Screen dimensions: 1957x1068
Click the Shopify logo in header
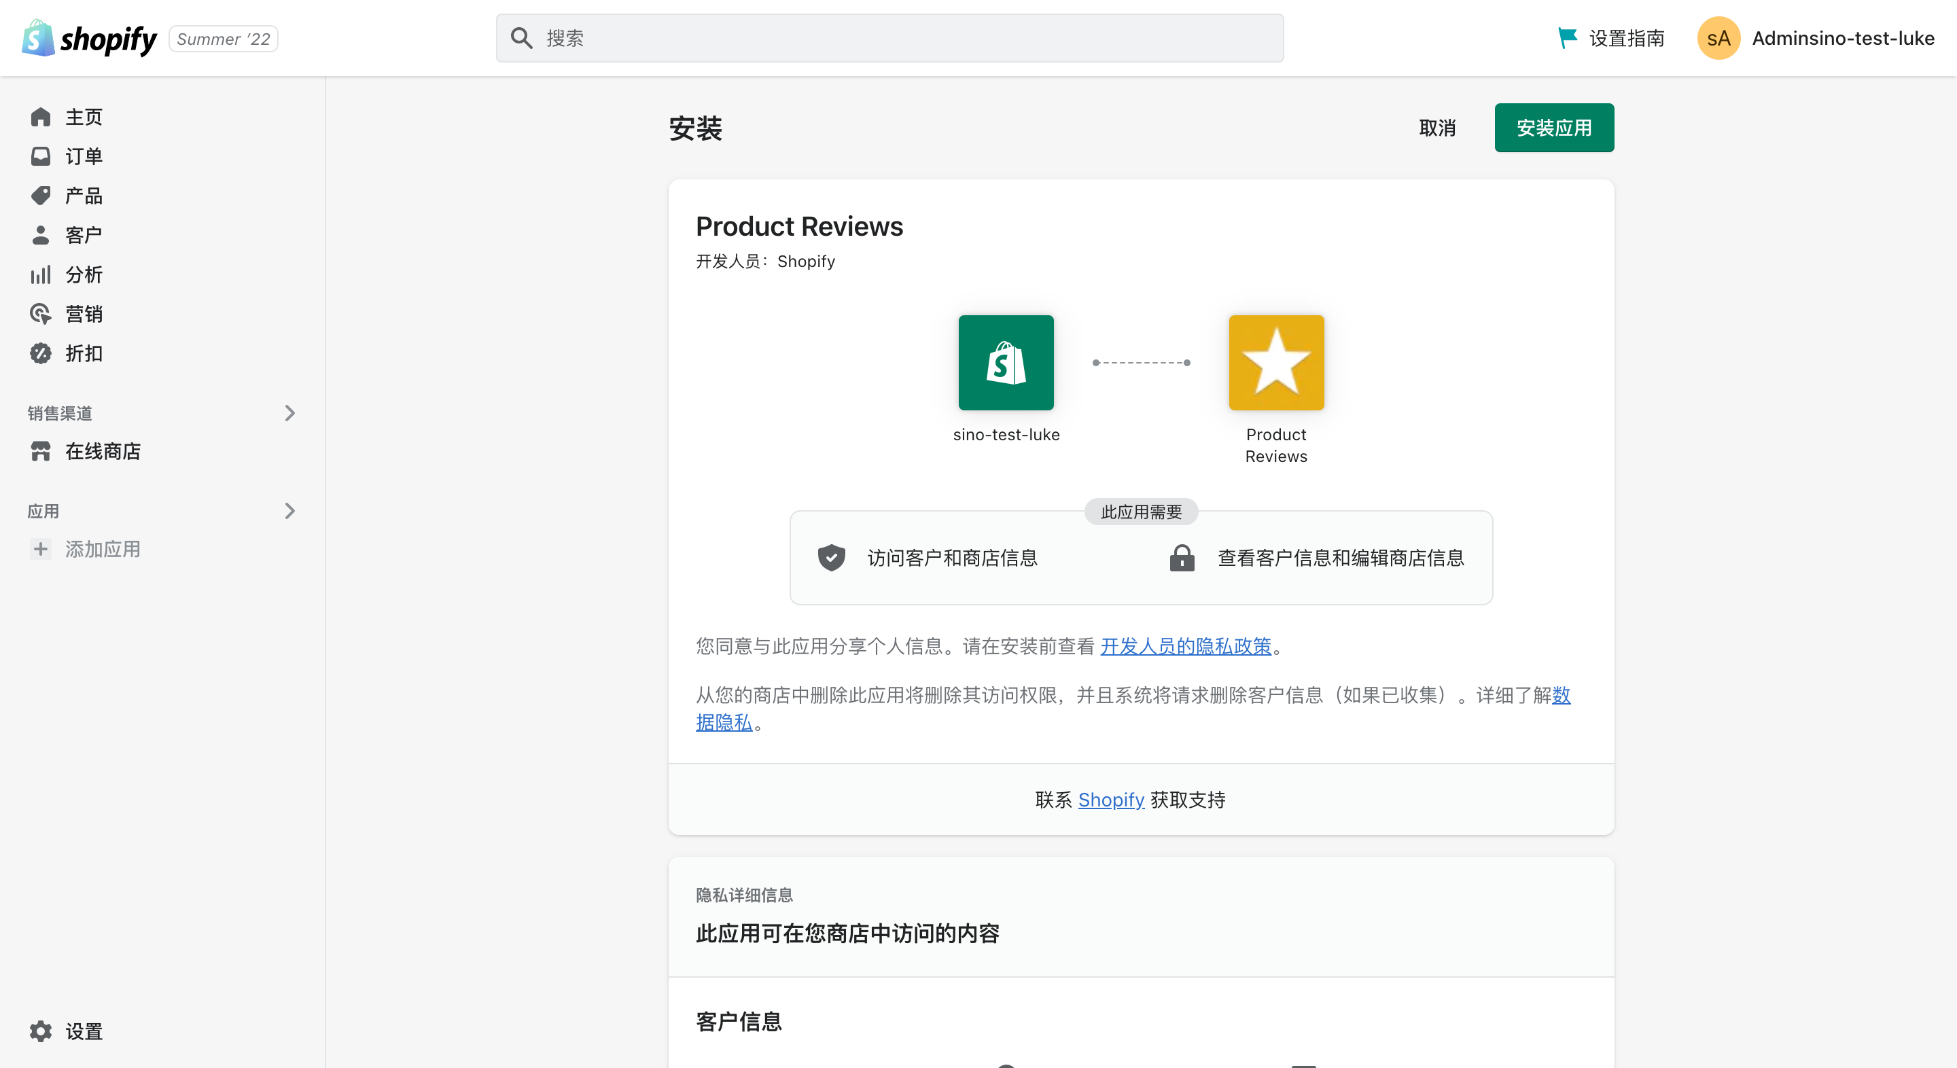point(89,38)
